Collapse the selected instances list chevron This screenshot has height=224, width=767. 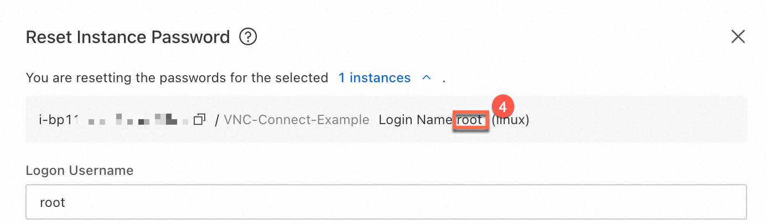(x=426, y=78)
